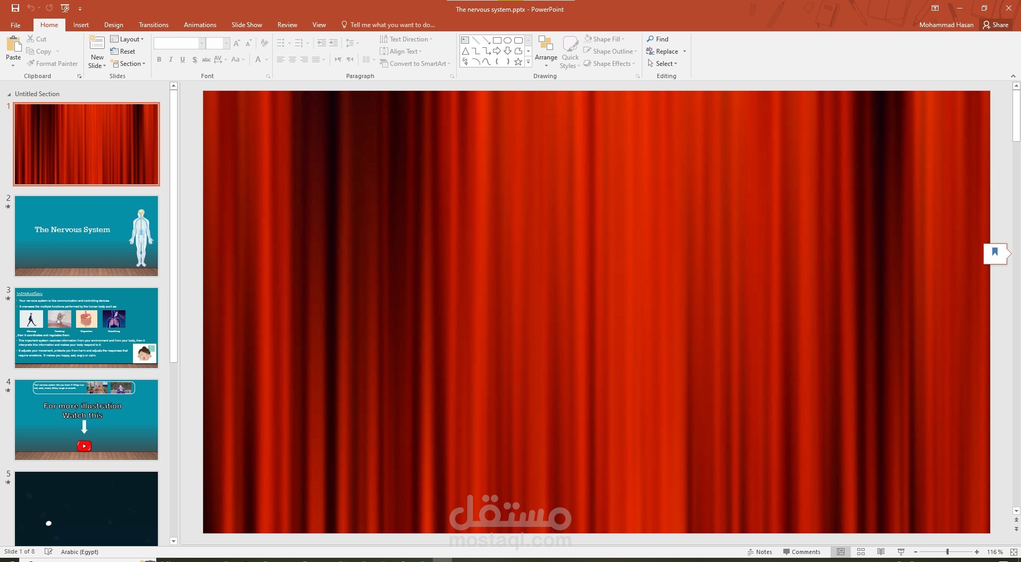Switch to the Insert tab

tap(81, 24)
